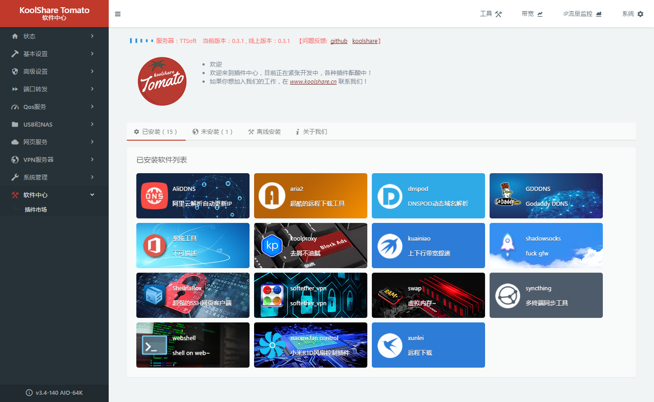Open the IP流量监控 toolbar item
Viewport: 654px width, 402px height.
582,14
